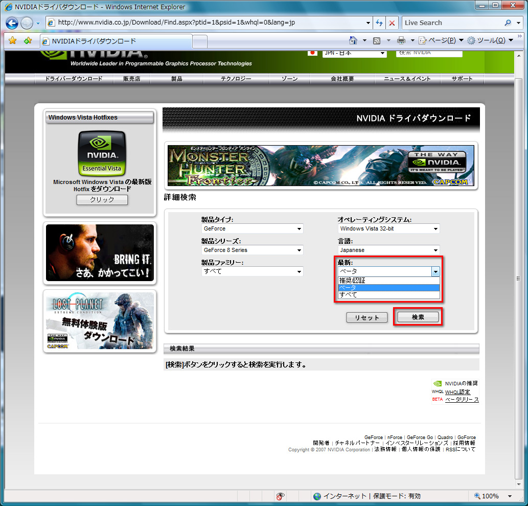The image size is (528, 506).
Task: Click the Internet Explorer title bar icon
Action: click(8, 7)
